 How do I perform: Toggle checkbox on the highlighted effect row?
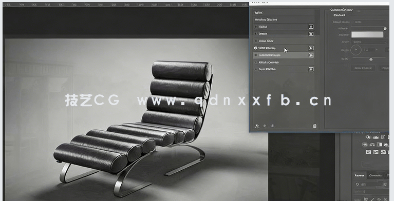pyautogui.click(x=256, y=55)
